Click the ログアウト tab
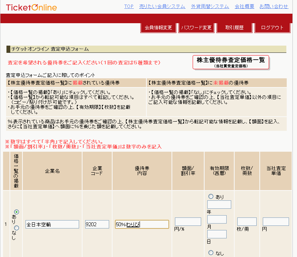 click(272, 28)
